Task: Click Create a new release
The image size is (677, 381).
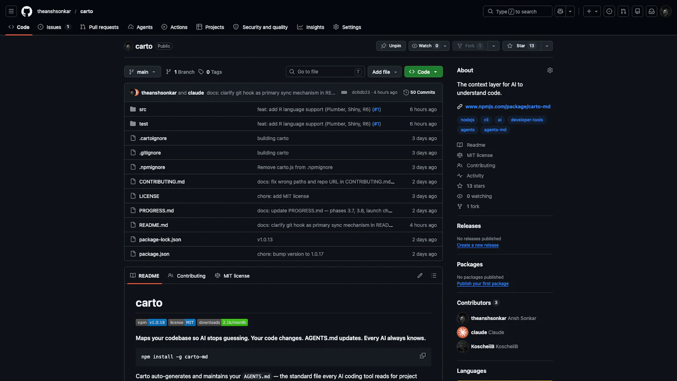Action: click(x=478, y=245)
